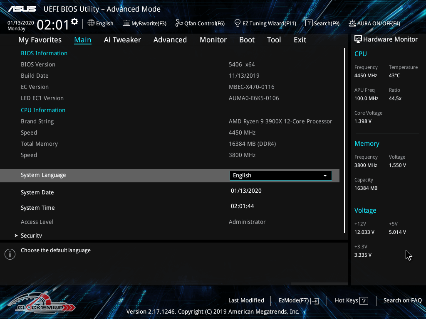Viewport: 426px width, 319px height.
Task: Switch to the Ai Tweaker tab
Action: point(122,40)
